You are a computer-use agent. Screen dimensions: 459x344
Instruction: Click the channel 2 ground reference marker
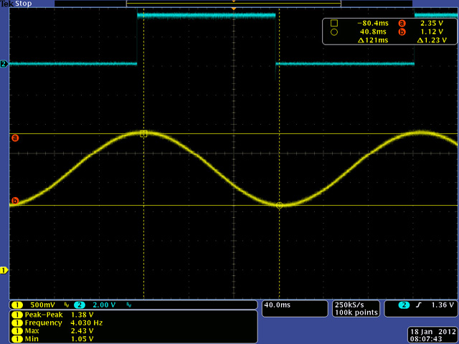click(4, 64)
